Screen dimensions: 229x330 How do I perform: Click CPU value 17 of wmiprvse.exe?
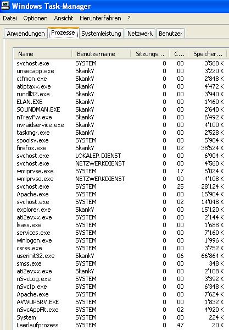click(x=180, y=171)
